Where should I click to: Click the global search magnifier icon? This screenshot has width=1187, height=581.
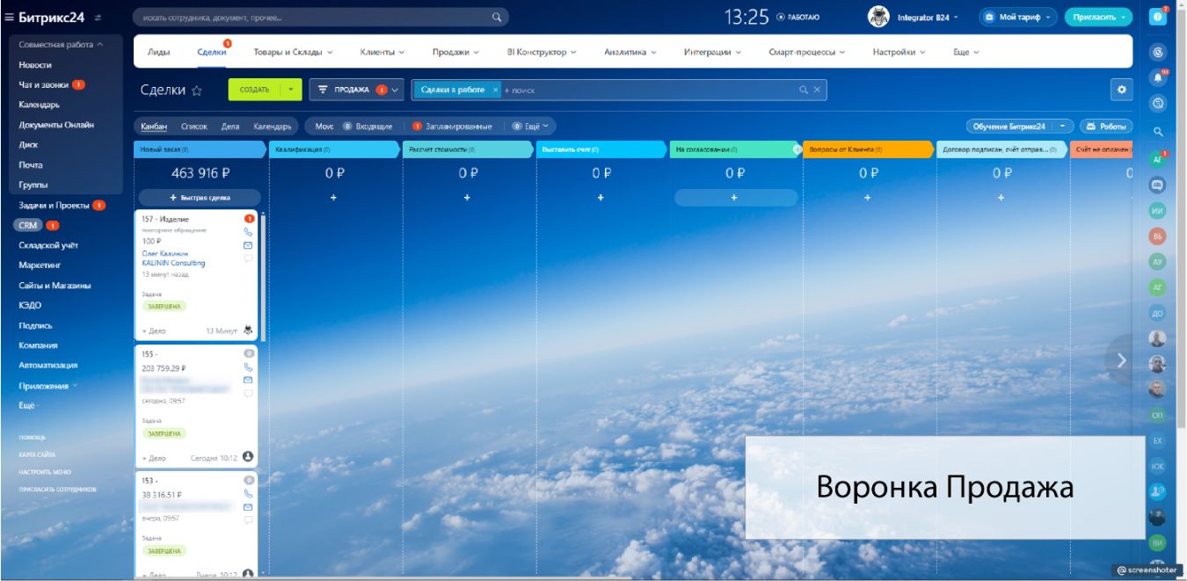point(497,17)
